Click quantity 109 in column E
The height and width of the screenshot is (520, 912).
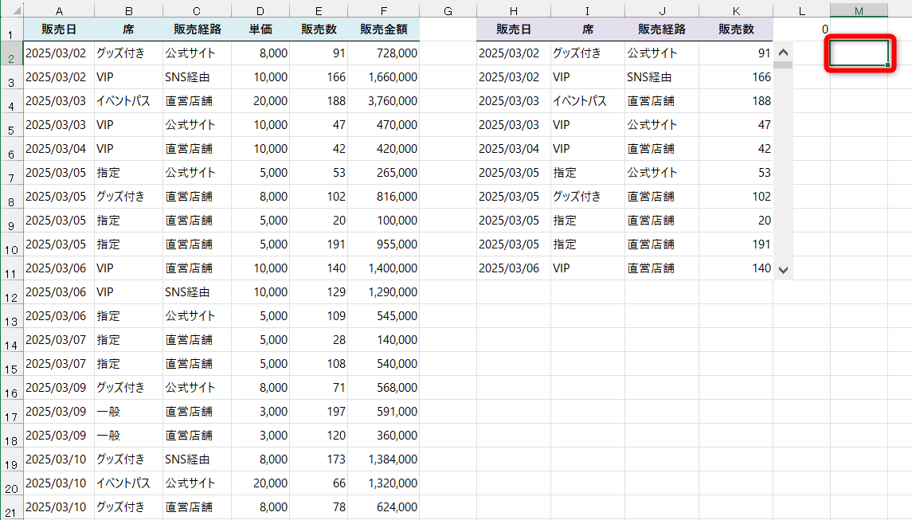tap(319, 316)
